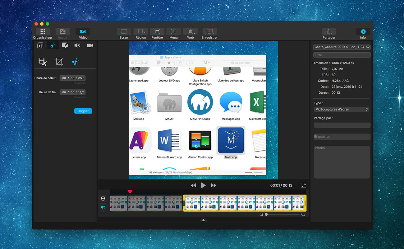Mute the timeline audio track
This screenshot has width=404, height=249.
pyautogui.click(x=103, y=207)
